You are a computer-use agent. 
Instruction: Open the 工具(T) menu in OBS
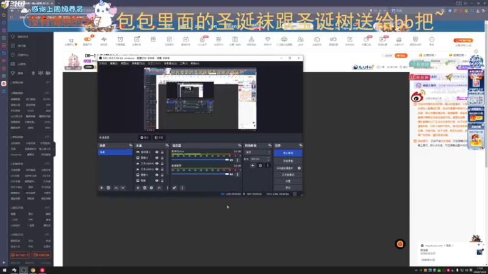(184, 63)
